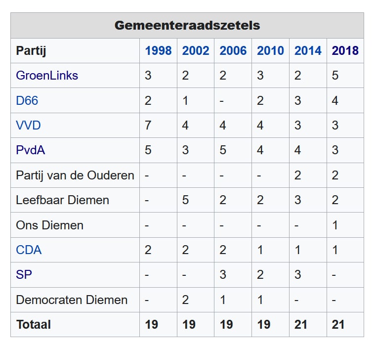Select the Democraten Diemen row label
Screen dimensions: 375x347
pos(71,300)
